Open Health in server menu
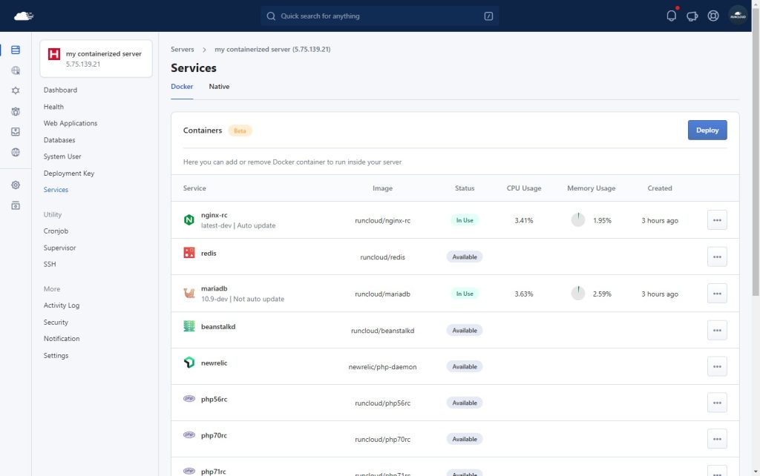This screenshot has height=476, width=760. 53,107
